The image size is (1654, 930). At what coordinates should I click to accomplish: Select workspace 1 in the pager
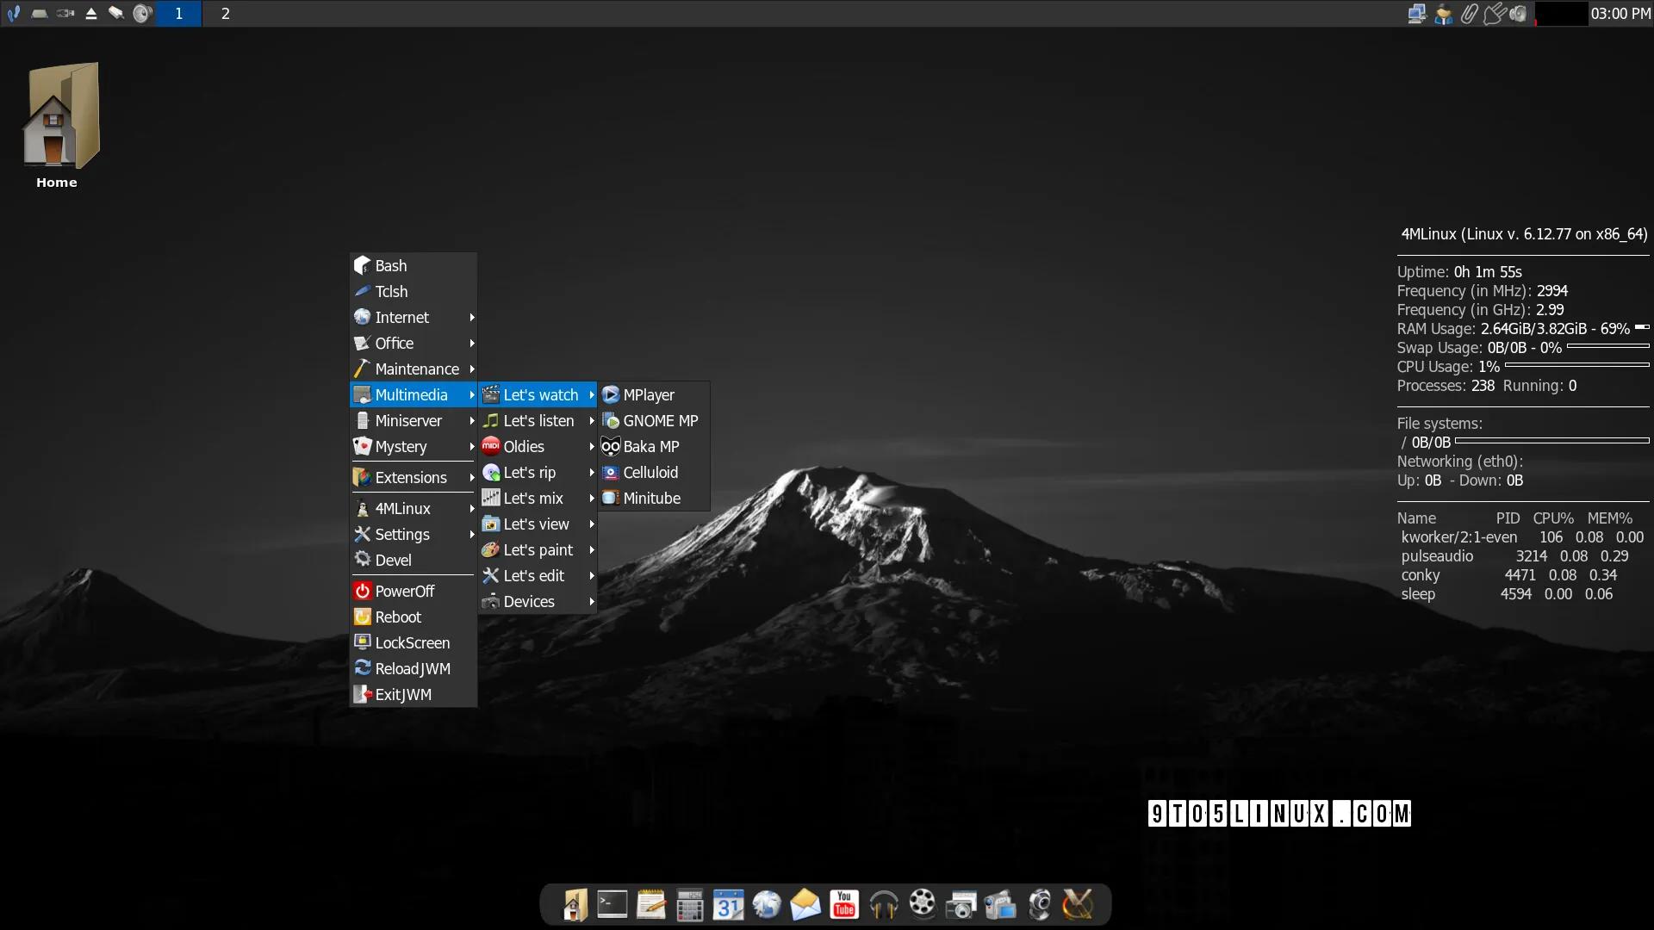179,14
